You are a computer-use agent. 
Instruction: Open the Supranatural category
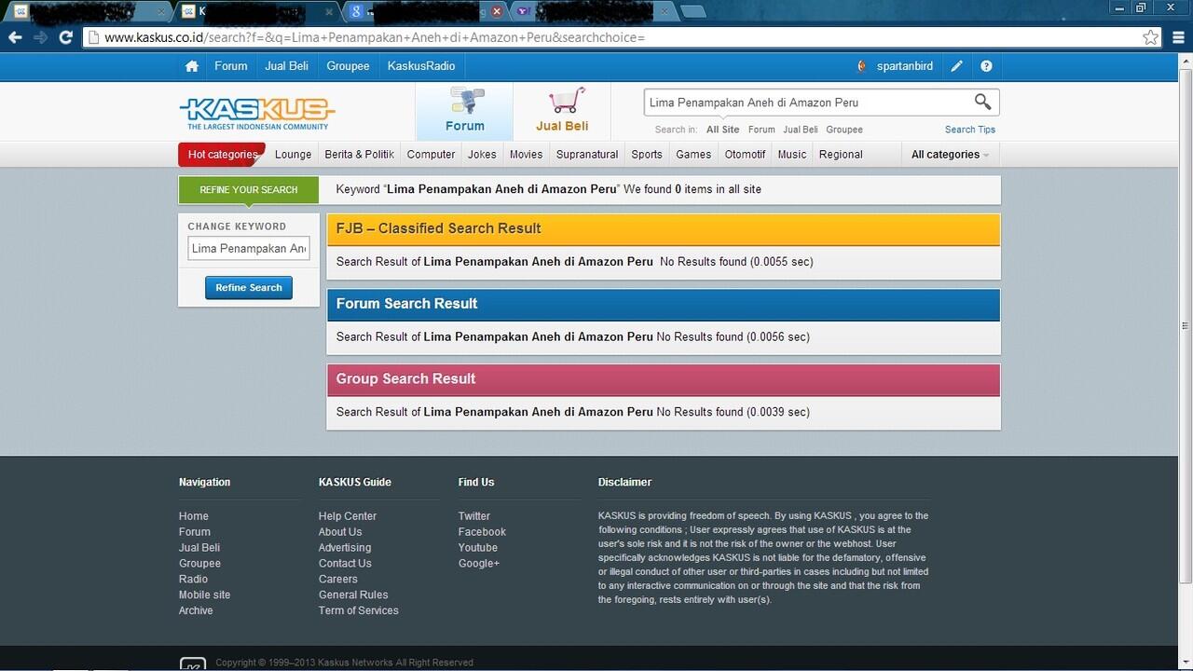[587, 155]
